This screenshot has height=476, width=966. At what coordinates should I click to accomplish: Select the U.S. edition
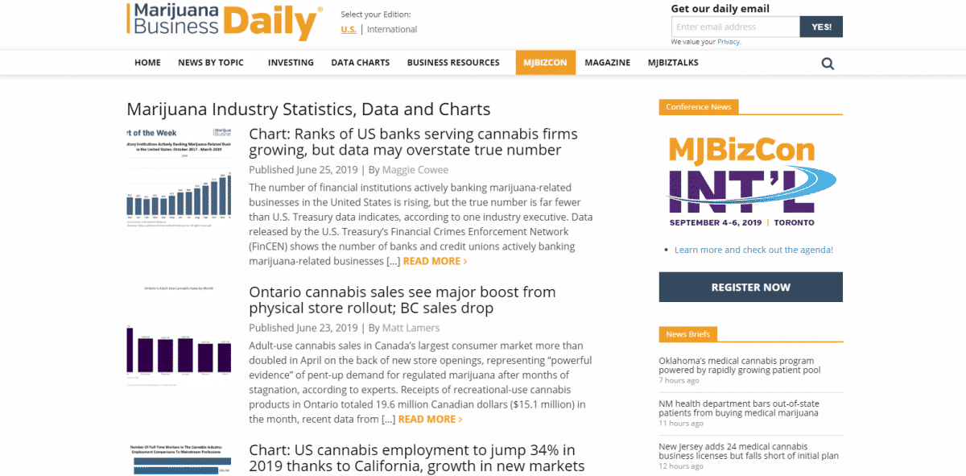click(348, 29)
